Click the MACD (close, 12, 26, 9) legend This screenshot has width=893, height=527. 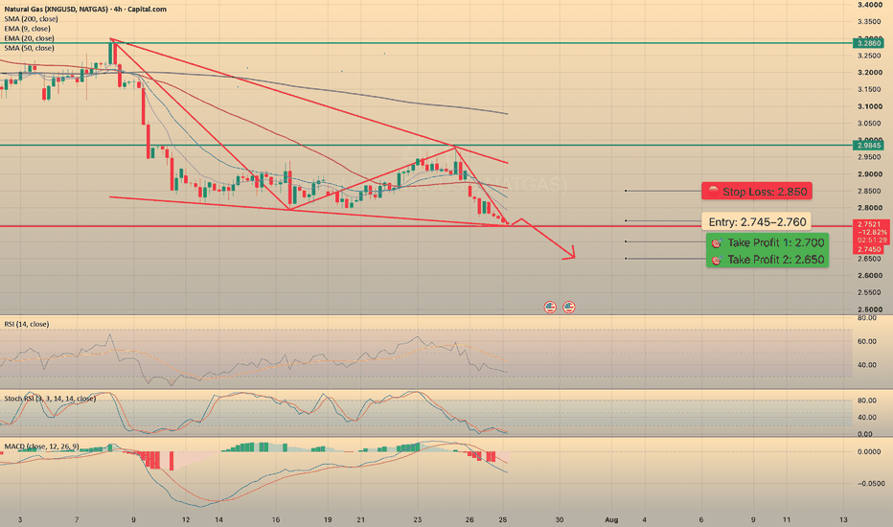(41, 447)
